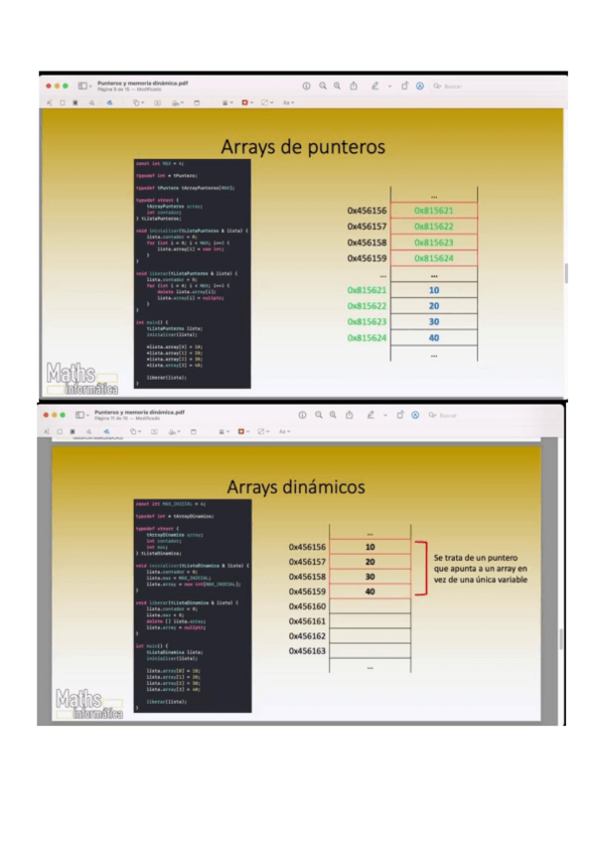Select highlight pen in Arrays dinámicos window
Image resolution: width=595 pixels, height=843 pixels.
coord(371,416)
